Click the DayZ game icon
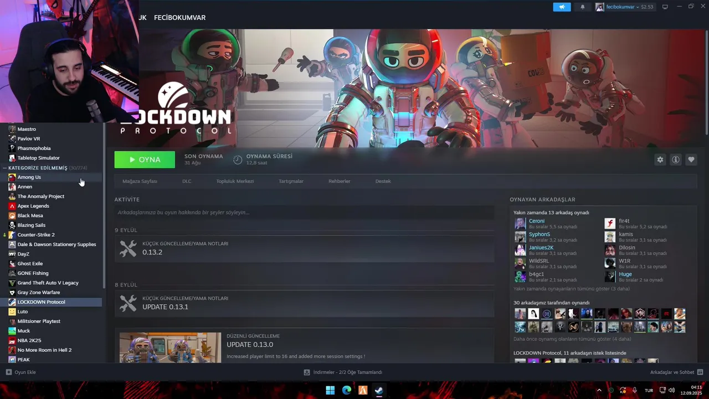Viewport: 709px width, 399px height. click(12, 254)
